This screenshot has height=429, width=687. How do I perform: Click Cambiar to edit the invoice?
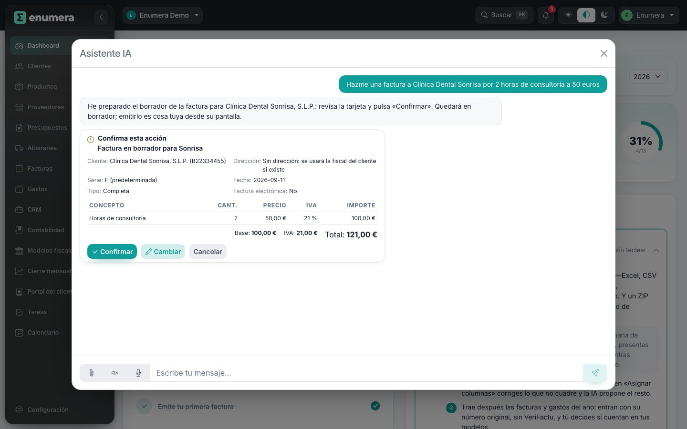(x=163, y=252)
